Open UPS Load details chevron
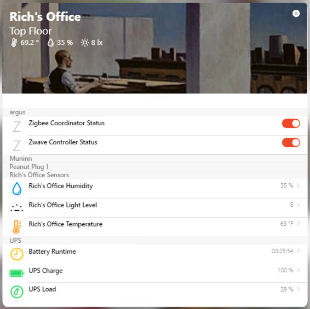This screenshot has height=309, width=310. click(298, 289)
